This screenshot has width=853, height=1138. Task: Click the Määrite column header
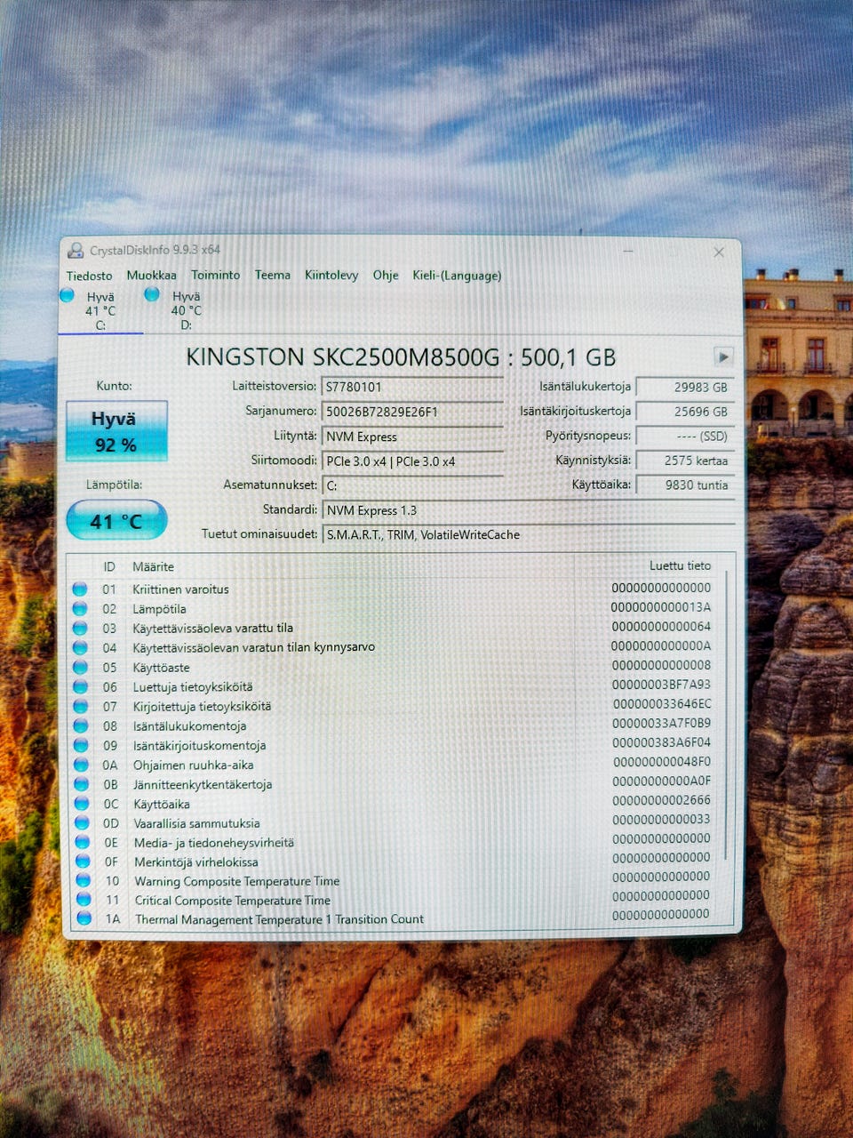pyautogui.click(x=153, y=566)
